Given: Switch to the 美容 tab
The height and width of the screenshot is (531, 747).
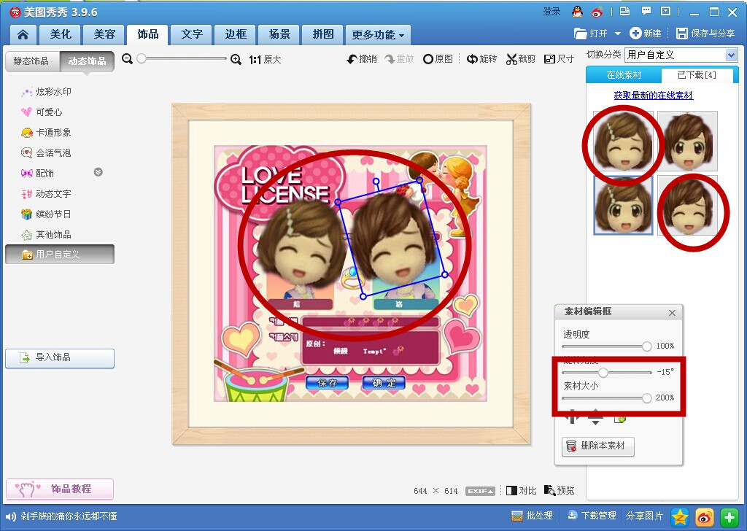Looking at the screenshot, I should point(104,34).
